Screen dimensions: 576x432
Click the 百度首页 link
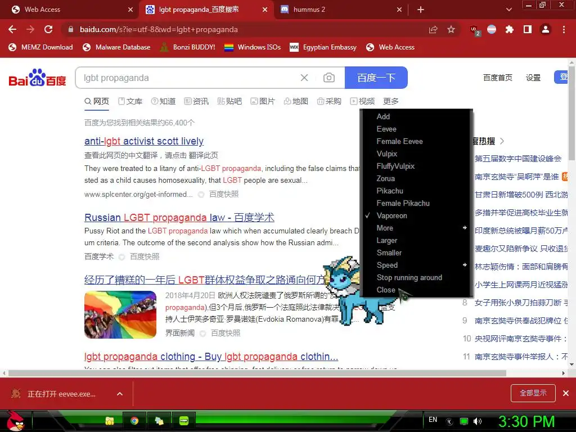[x=497, y=78]
